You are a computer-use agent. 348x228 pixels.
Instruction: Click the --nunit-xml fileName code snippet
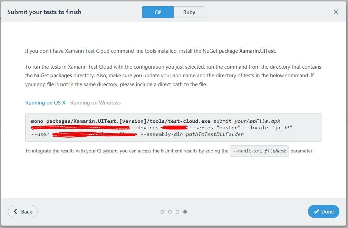click(x=259, y=151)
